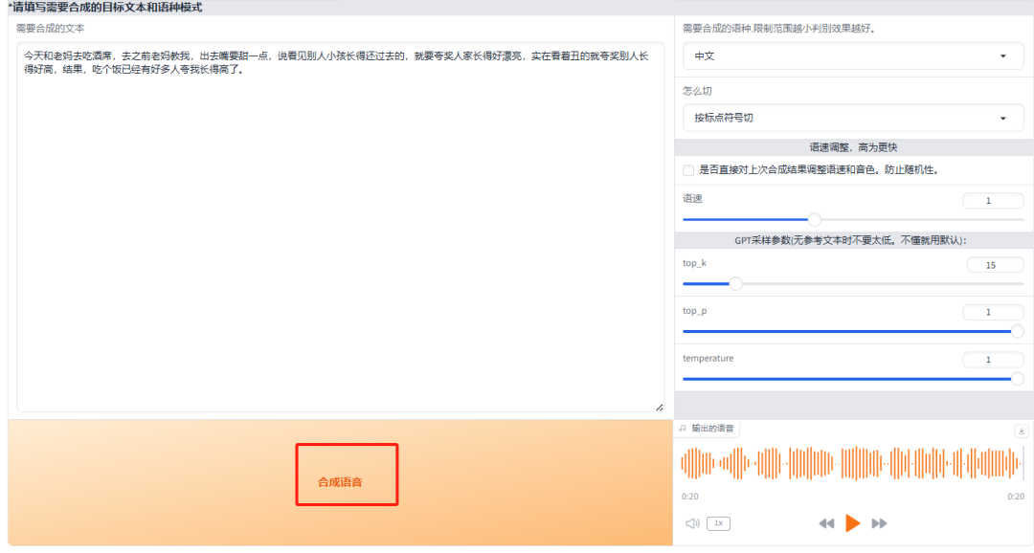Click the top_p slider handle
The width and height of the screenshot is (1034, 553).
point(1018,332)
